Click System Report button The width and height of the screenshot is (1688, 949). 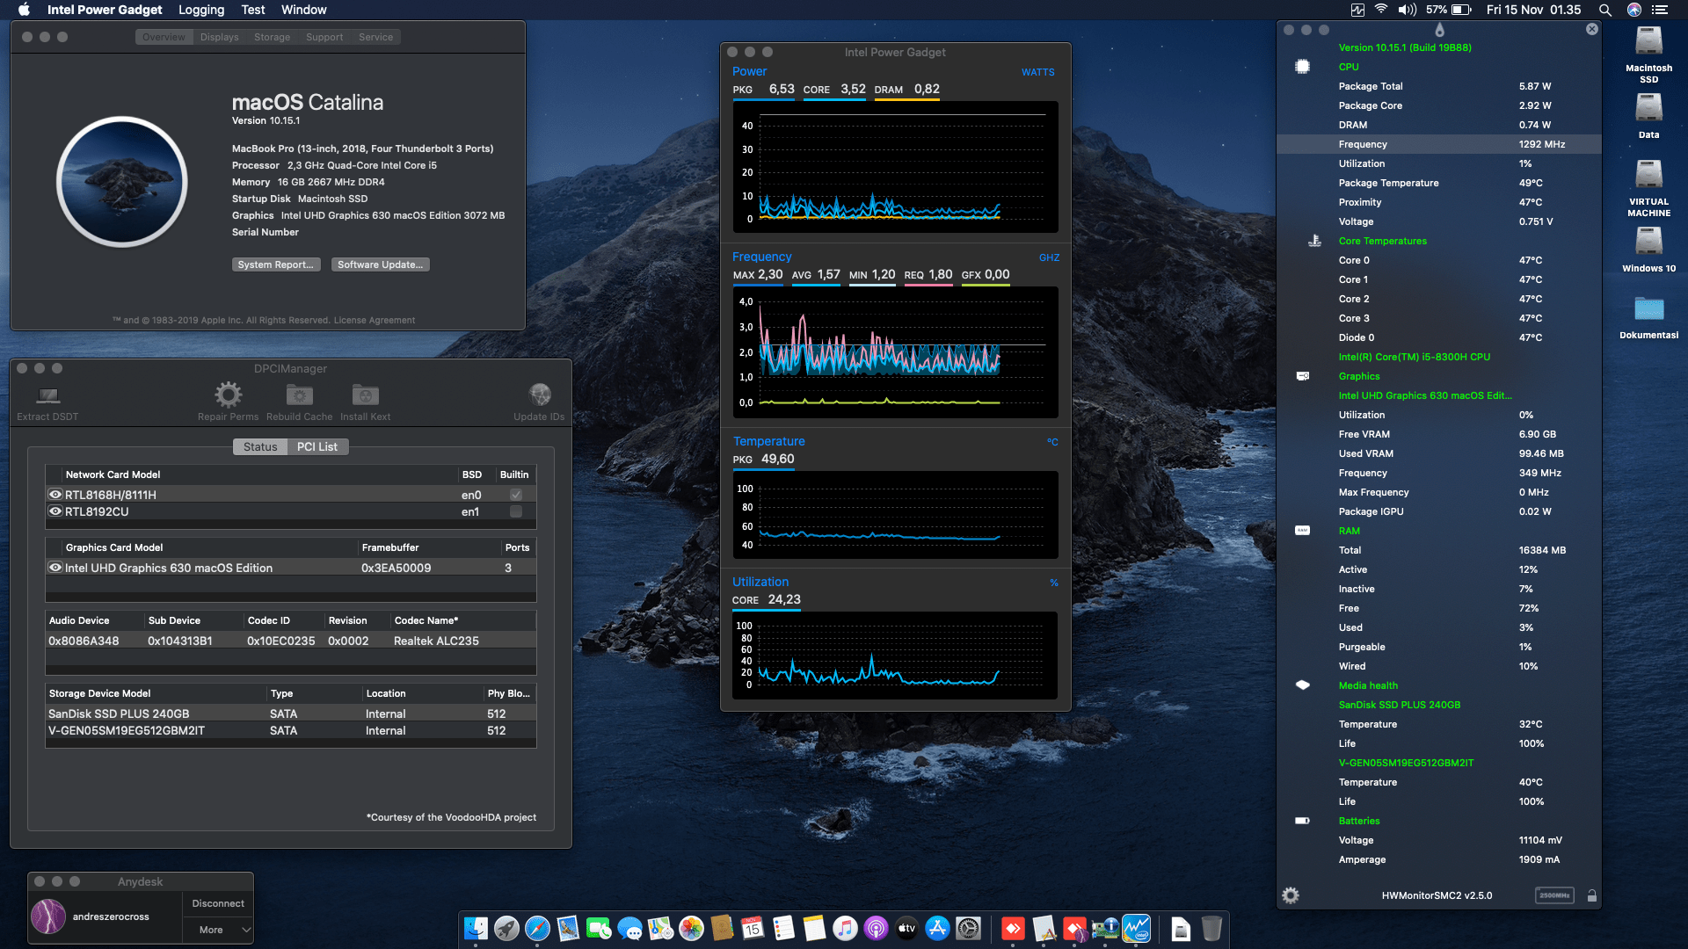pyautogui.click(x=275, y=264)
